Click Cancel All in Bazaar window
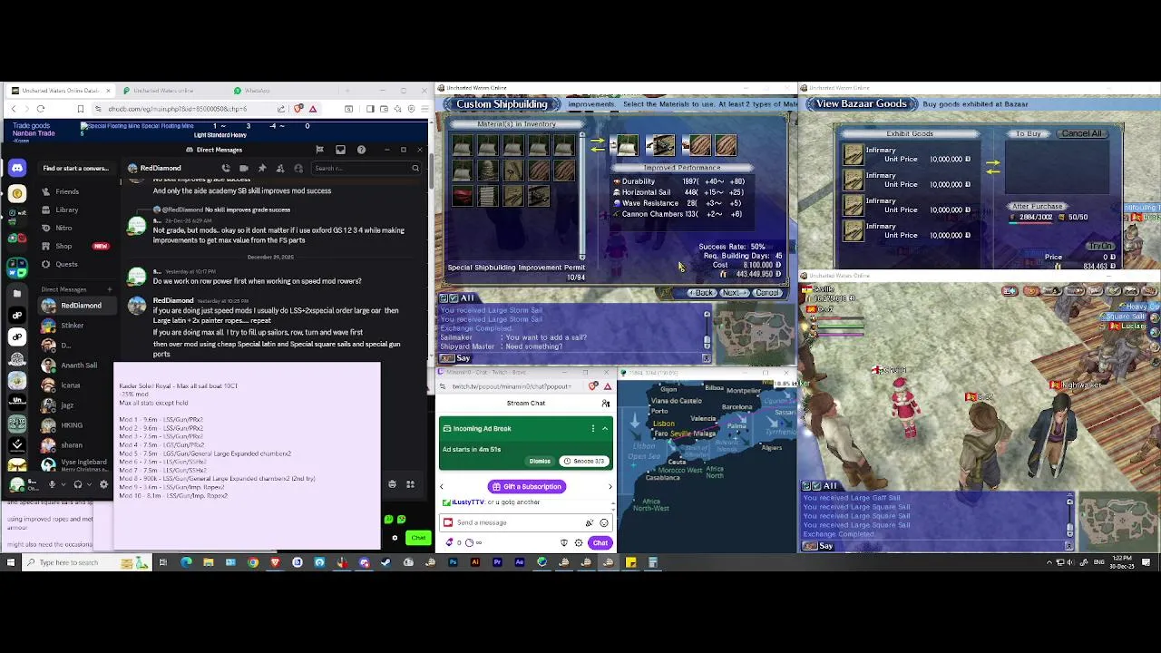 (x=1081, y=133)
